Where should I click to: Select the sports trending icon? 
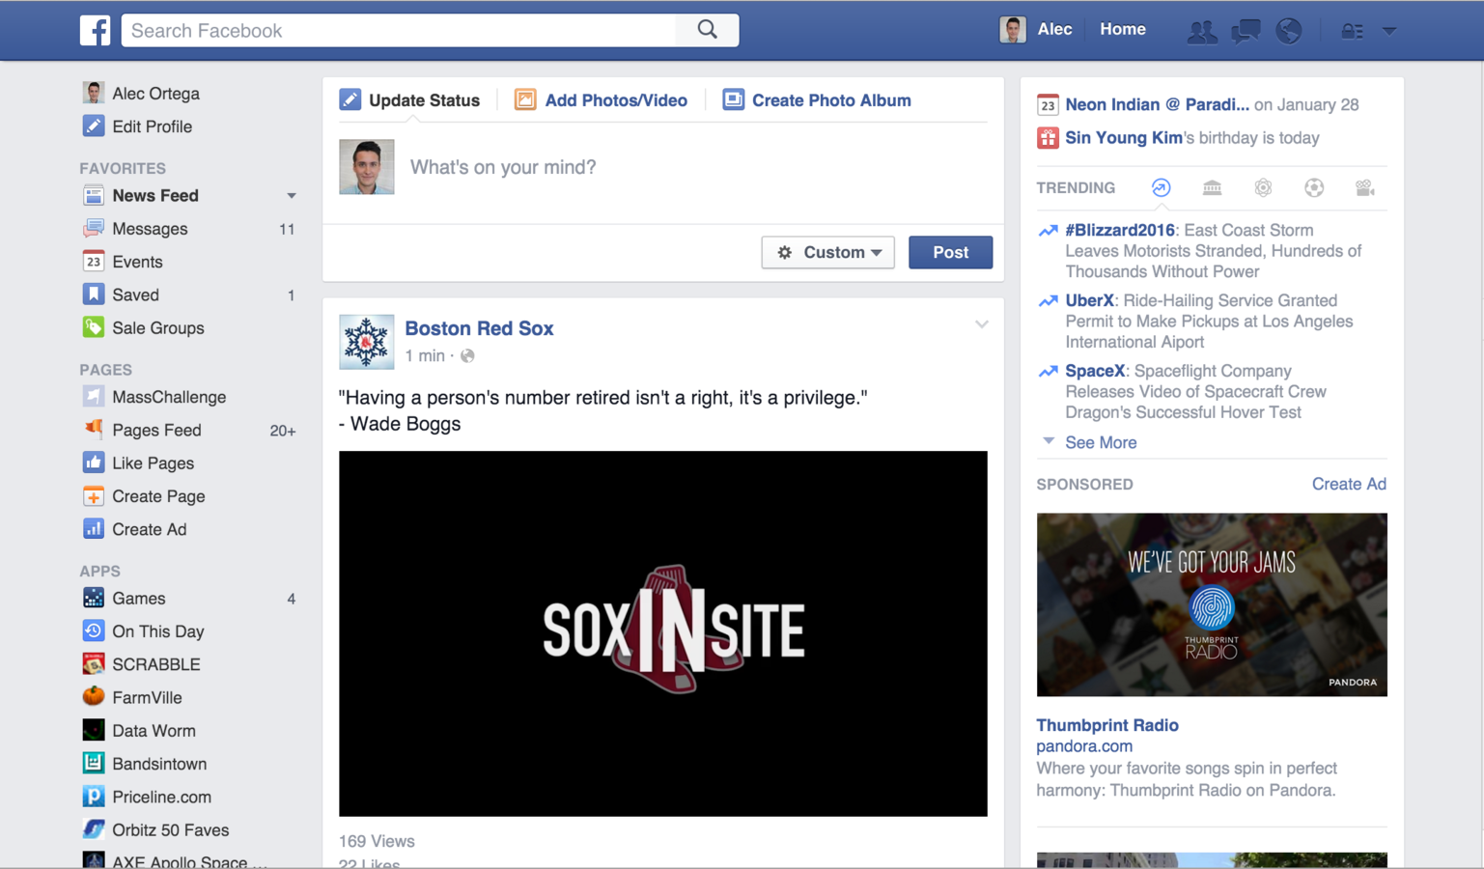(1314, 187)
